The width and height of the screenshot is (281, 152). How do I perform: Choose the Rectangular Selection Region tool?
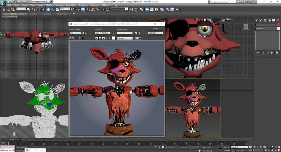[x=38, y=9]
